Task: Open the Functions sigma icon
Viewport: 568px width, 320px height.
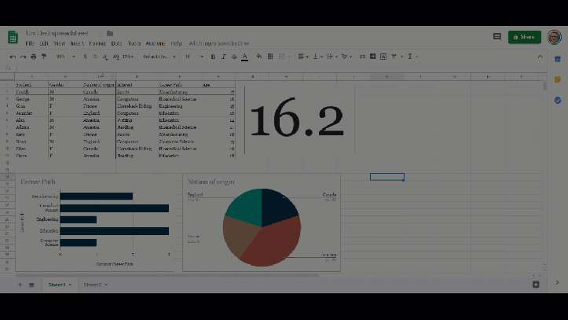Action: 410,57
